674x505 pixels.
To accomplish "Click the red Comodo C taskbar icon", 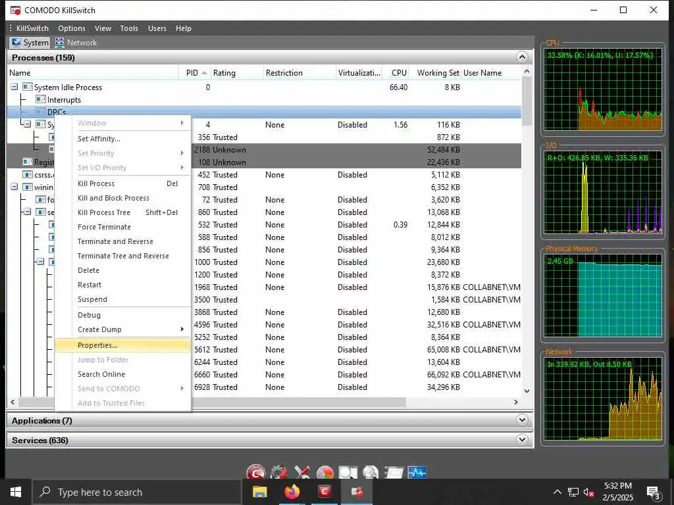I will (x=324, y=492).
